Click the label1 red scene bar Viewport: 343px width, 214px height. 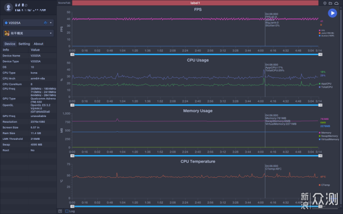click(x=195, y=3)
